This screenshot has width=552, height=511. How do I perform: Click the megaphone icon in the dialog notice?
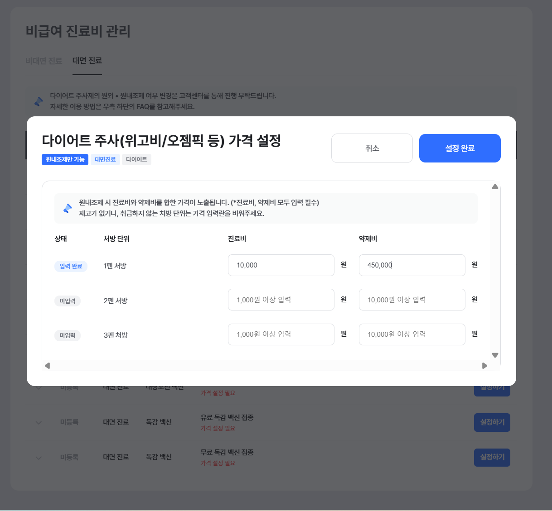tap(68, 208)
